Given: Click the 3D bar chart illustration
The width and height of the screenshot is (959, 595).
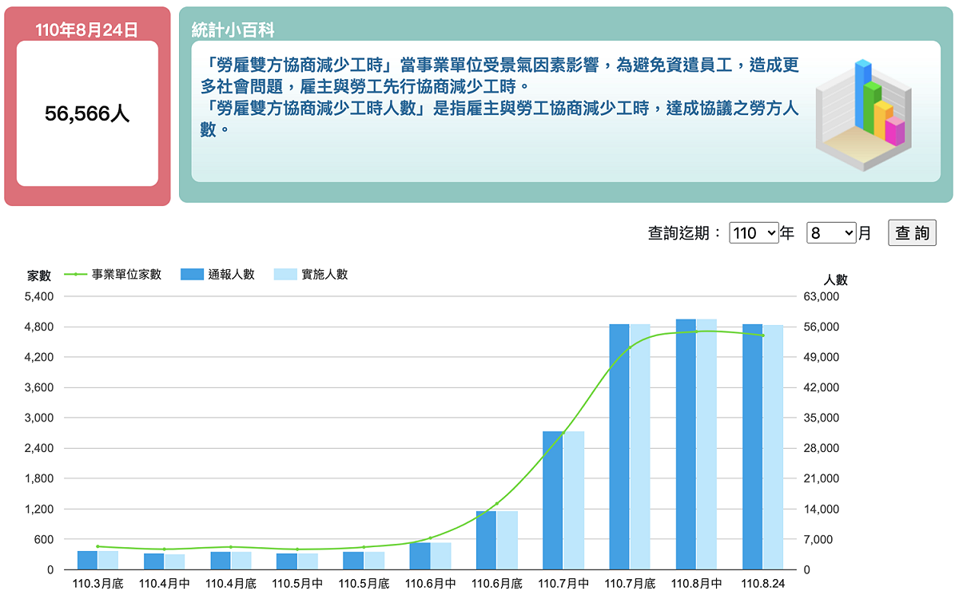Looking at the screenshot, I should coord(865,113).
